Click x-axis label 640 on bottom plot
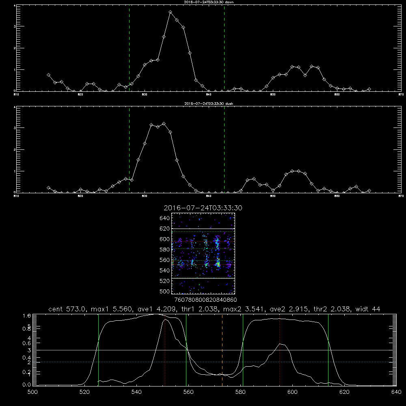 click(x=396, y=392)
